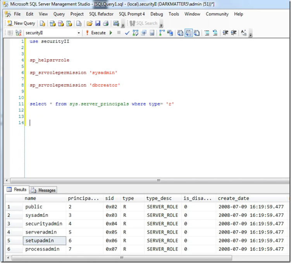This screenshot has height=263, width=291.
Task: Open the Help menu
Action: (238, 14)
